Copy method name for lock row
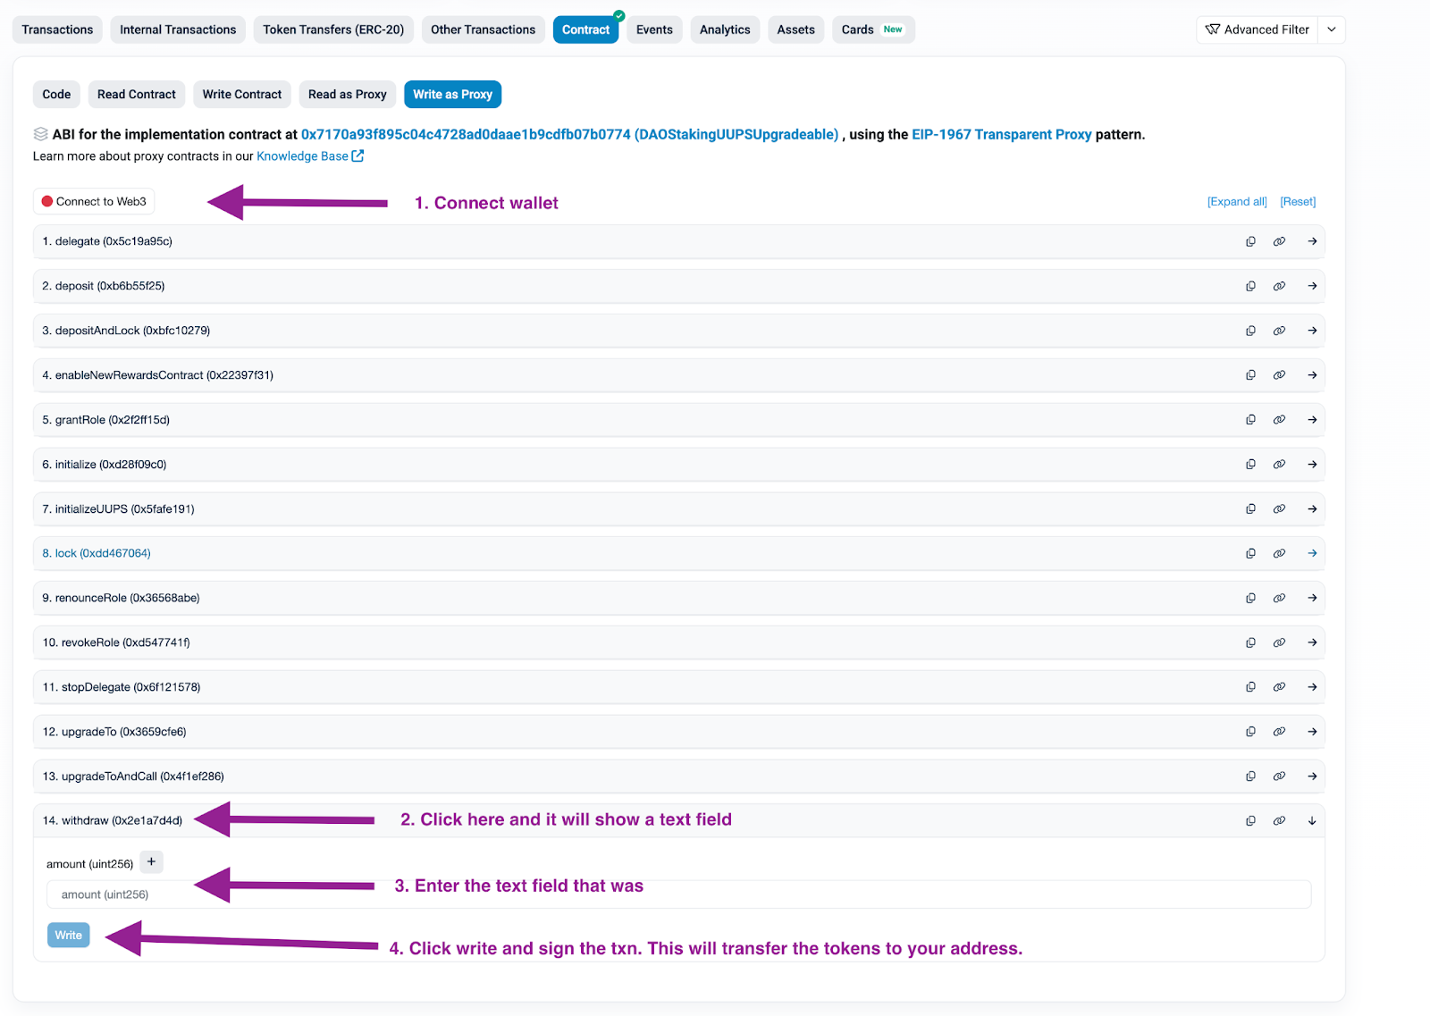The height and width of the screenshot is (1016, 1430). coord(1250,554)
